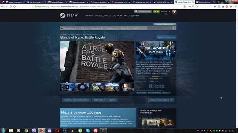This screenshot has height=133, width=238.
Task: Open 'Список рекомендаций' button
Action: 161,100
